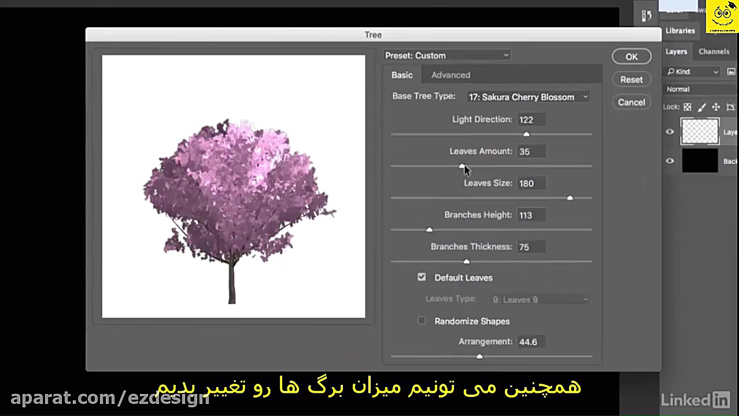Image resolution: width=739 pixels, height=416 pixels.
Task: Open the Channels tab
Action: [714, 51]
